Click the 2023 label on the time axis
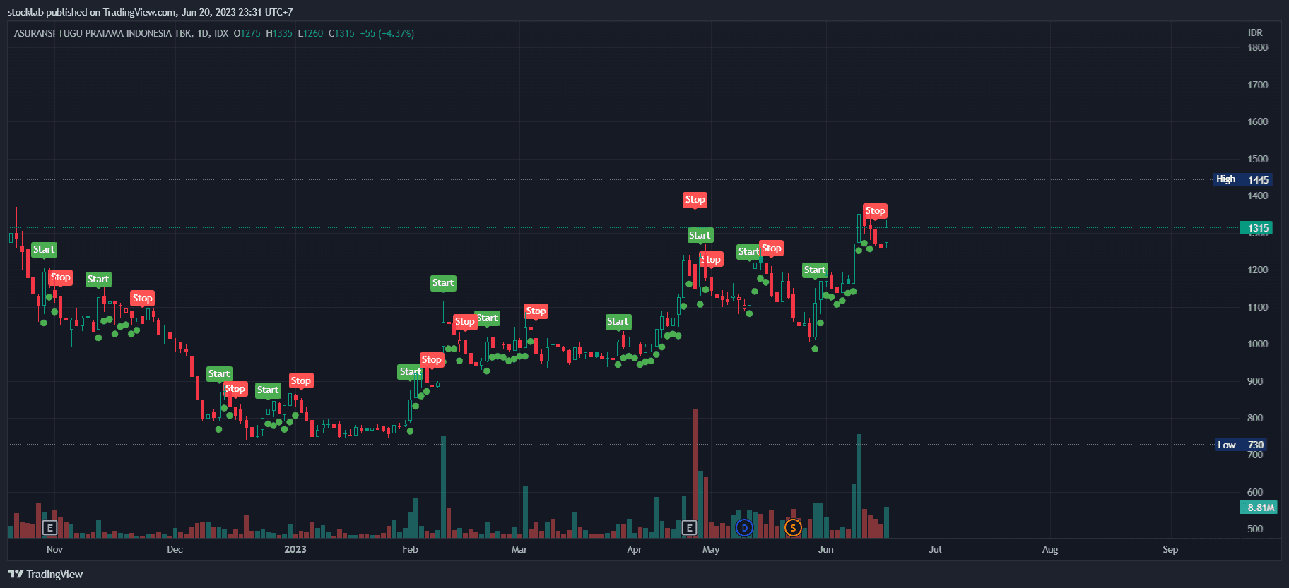 [295, 549]
